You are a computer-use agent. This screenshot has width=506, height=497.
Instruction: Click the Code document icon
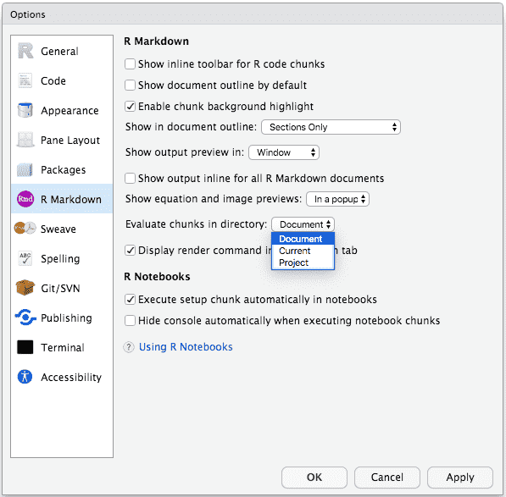[25, 80]
